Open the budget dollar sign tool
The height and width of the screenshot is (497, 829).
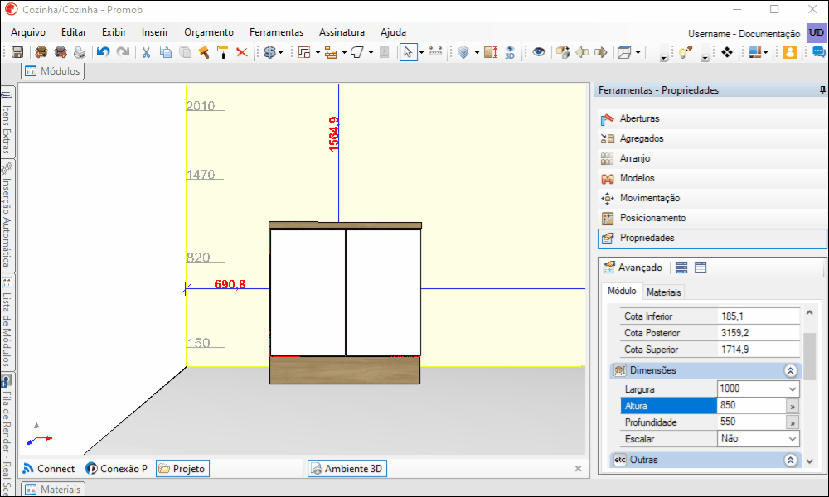(x=270, y=52)
